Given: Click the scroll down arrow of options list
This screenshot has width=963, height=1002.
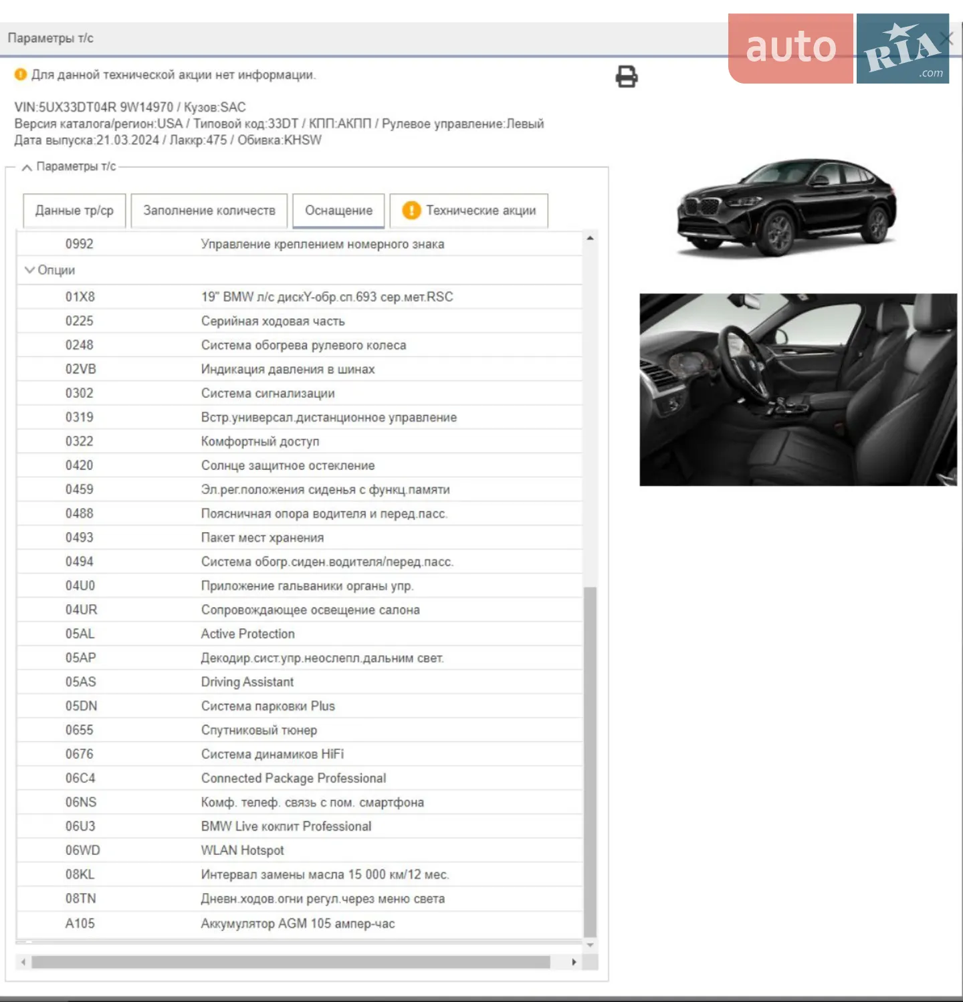Looking at the screenshot, I should pyautogui.click(x=590, y=945).
